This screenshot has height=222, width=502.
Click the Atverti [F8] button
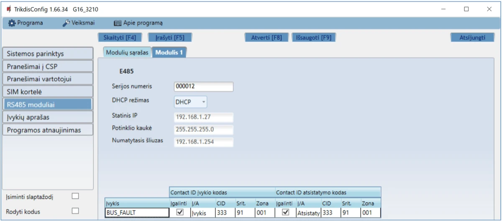pyautogui.click(x=266, y=37)
